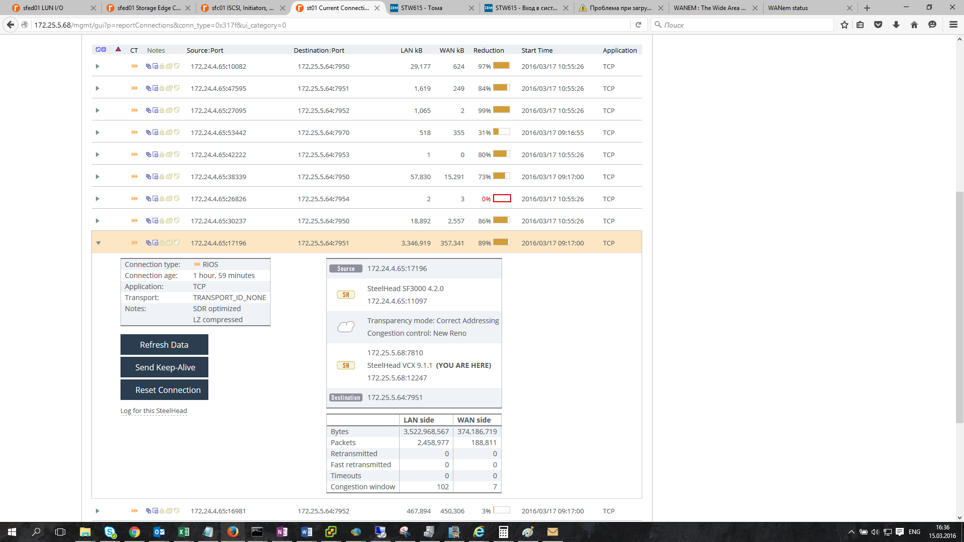Click the SteelHead VCX appliance icon
Image resolution: width=964 pixels, height=542 pixels.
click(345, 365)
